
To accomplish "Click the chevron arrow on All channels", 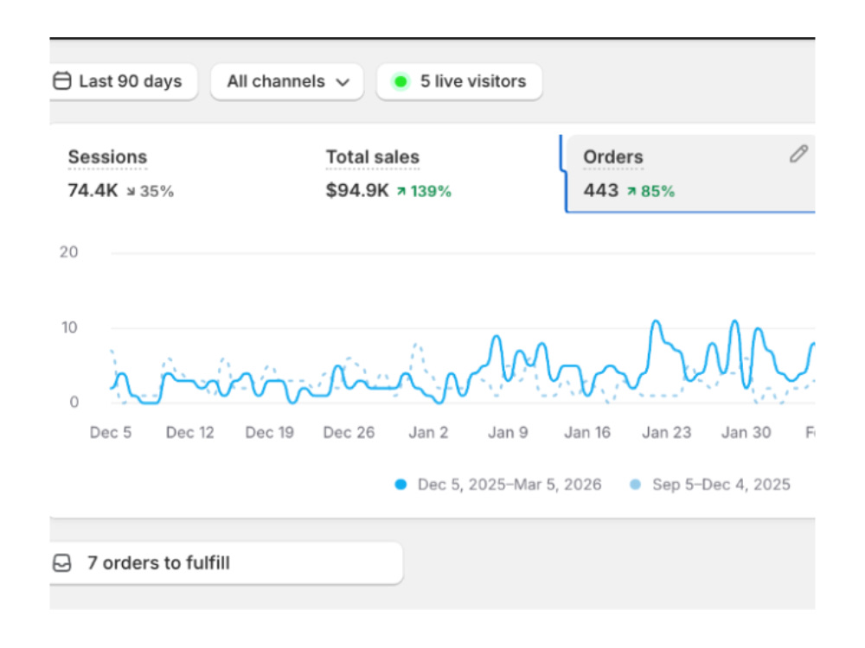I will click(x=343, y=83).
